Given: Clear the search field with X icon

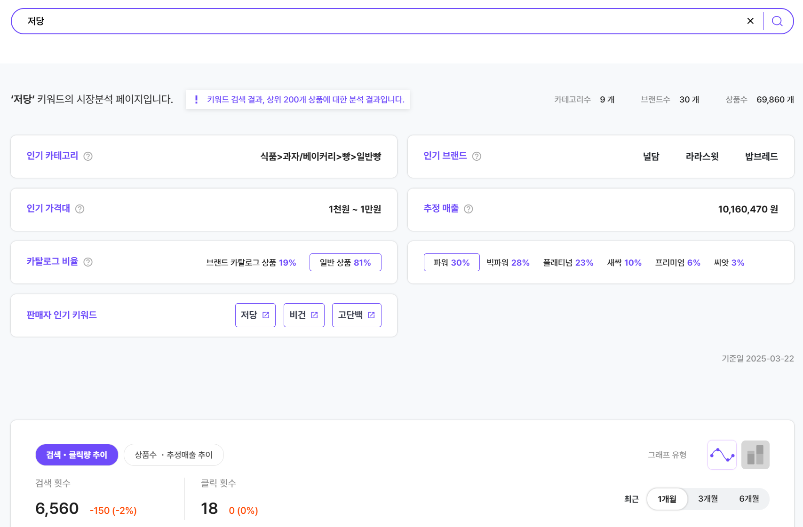Looking at the screenshot, I should pyautogui.click(x=750, y=21).
